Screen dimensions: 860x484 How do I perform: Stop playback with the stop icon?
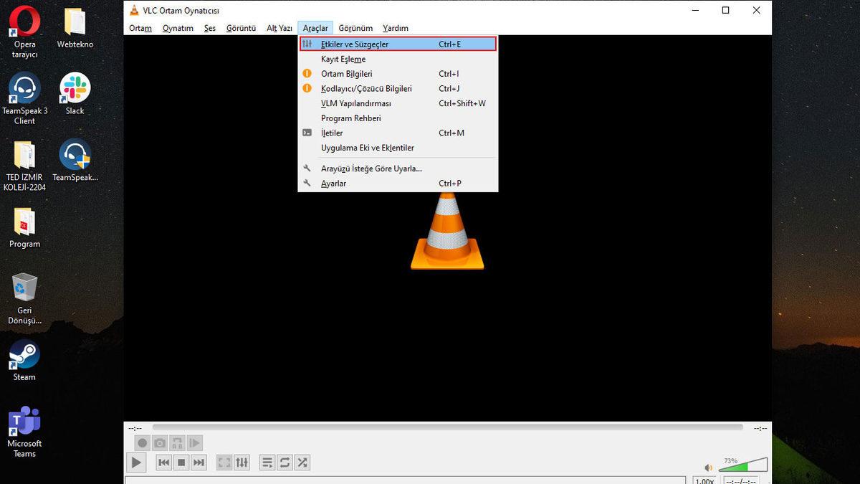181,462
